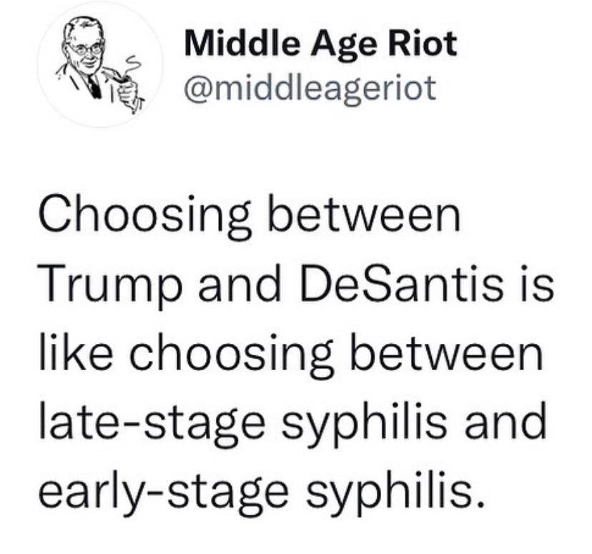Click the man's glasses in the avatar
Viewport: 592px width, 554px height.
pos(86,49)
